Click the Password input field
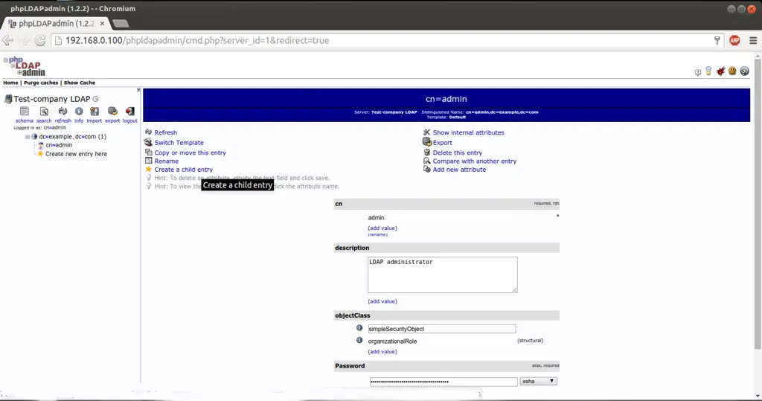Image resolution: width=762 pixels, height=401 pixels. (443, 382)
